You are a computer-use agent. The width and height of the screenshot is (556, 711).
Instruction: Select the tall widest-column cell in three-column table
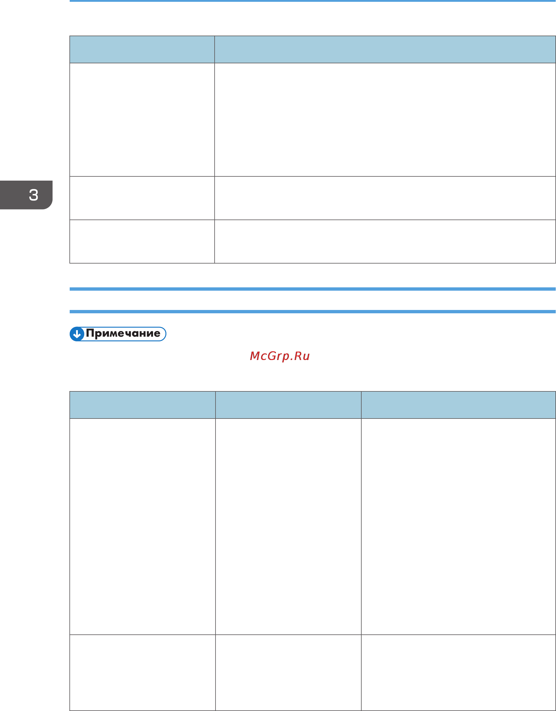(x=459, y=526)
